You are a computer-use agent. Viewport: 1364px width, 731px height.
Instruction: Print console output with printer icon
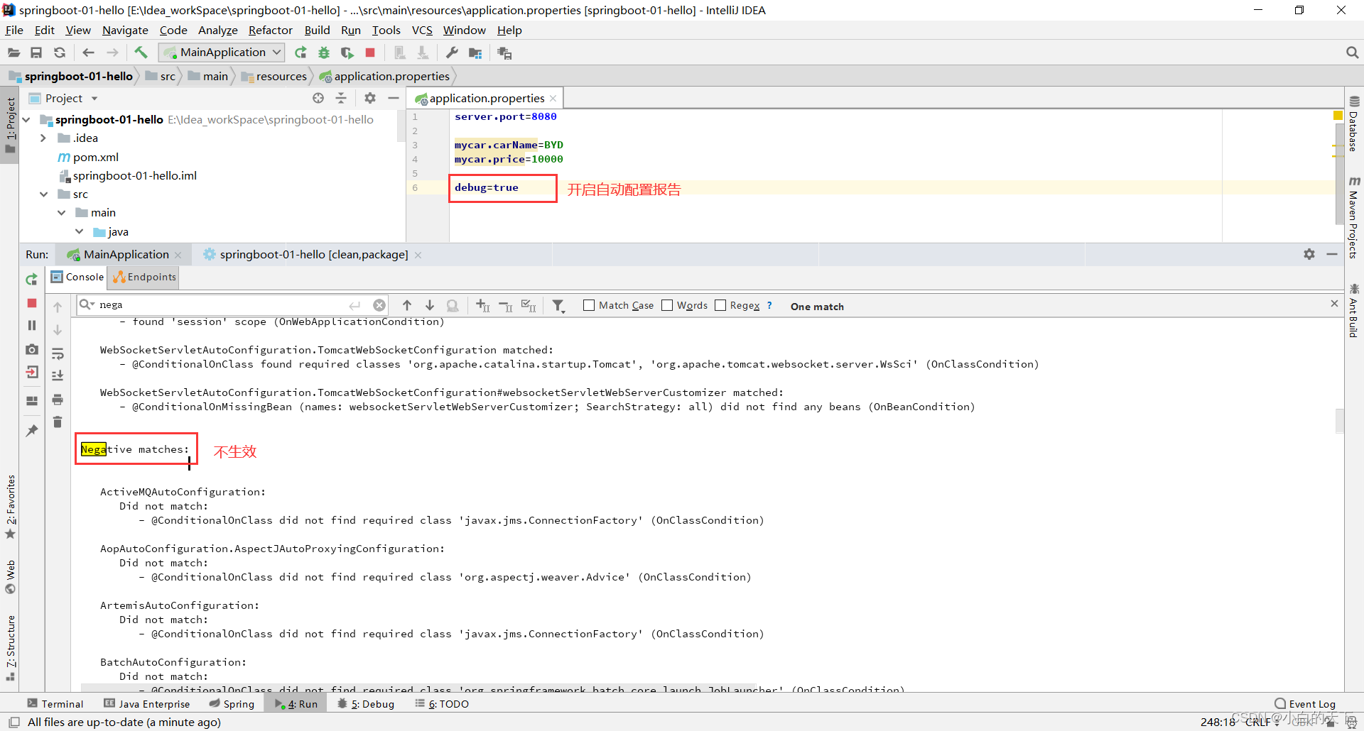tap(58, 400)
